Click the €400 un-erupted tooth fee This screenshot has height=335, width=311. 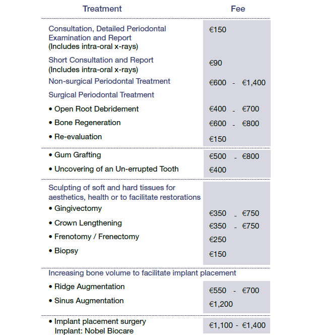218,170
